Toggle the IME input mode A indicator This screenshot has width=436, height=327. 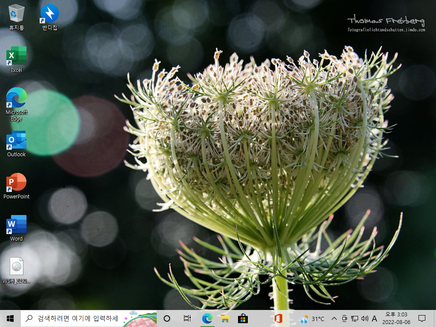click(x=374, y=318)
